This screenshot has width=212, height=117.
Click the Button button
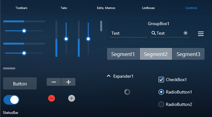point(20,83)
